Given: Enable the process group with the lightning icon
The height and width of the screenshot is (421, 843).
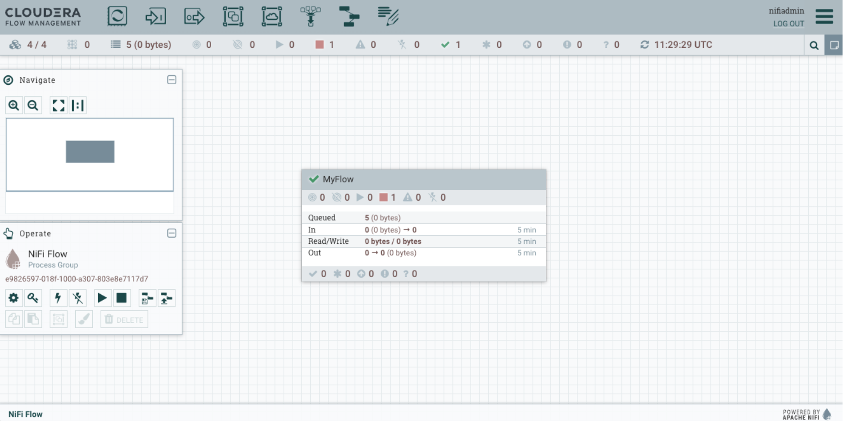Looking at the screenshot, I should tap(58, 298).
